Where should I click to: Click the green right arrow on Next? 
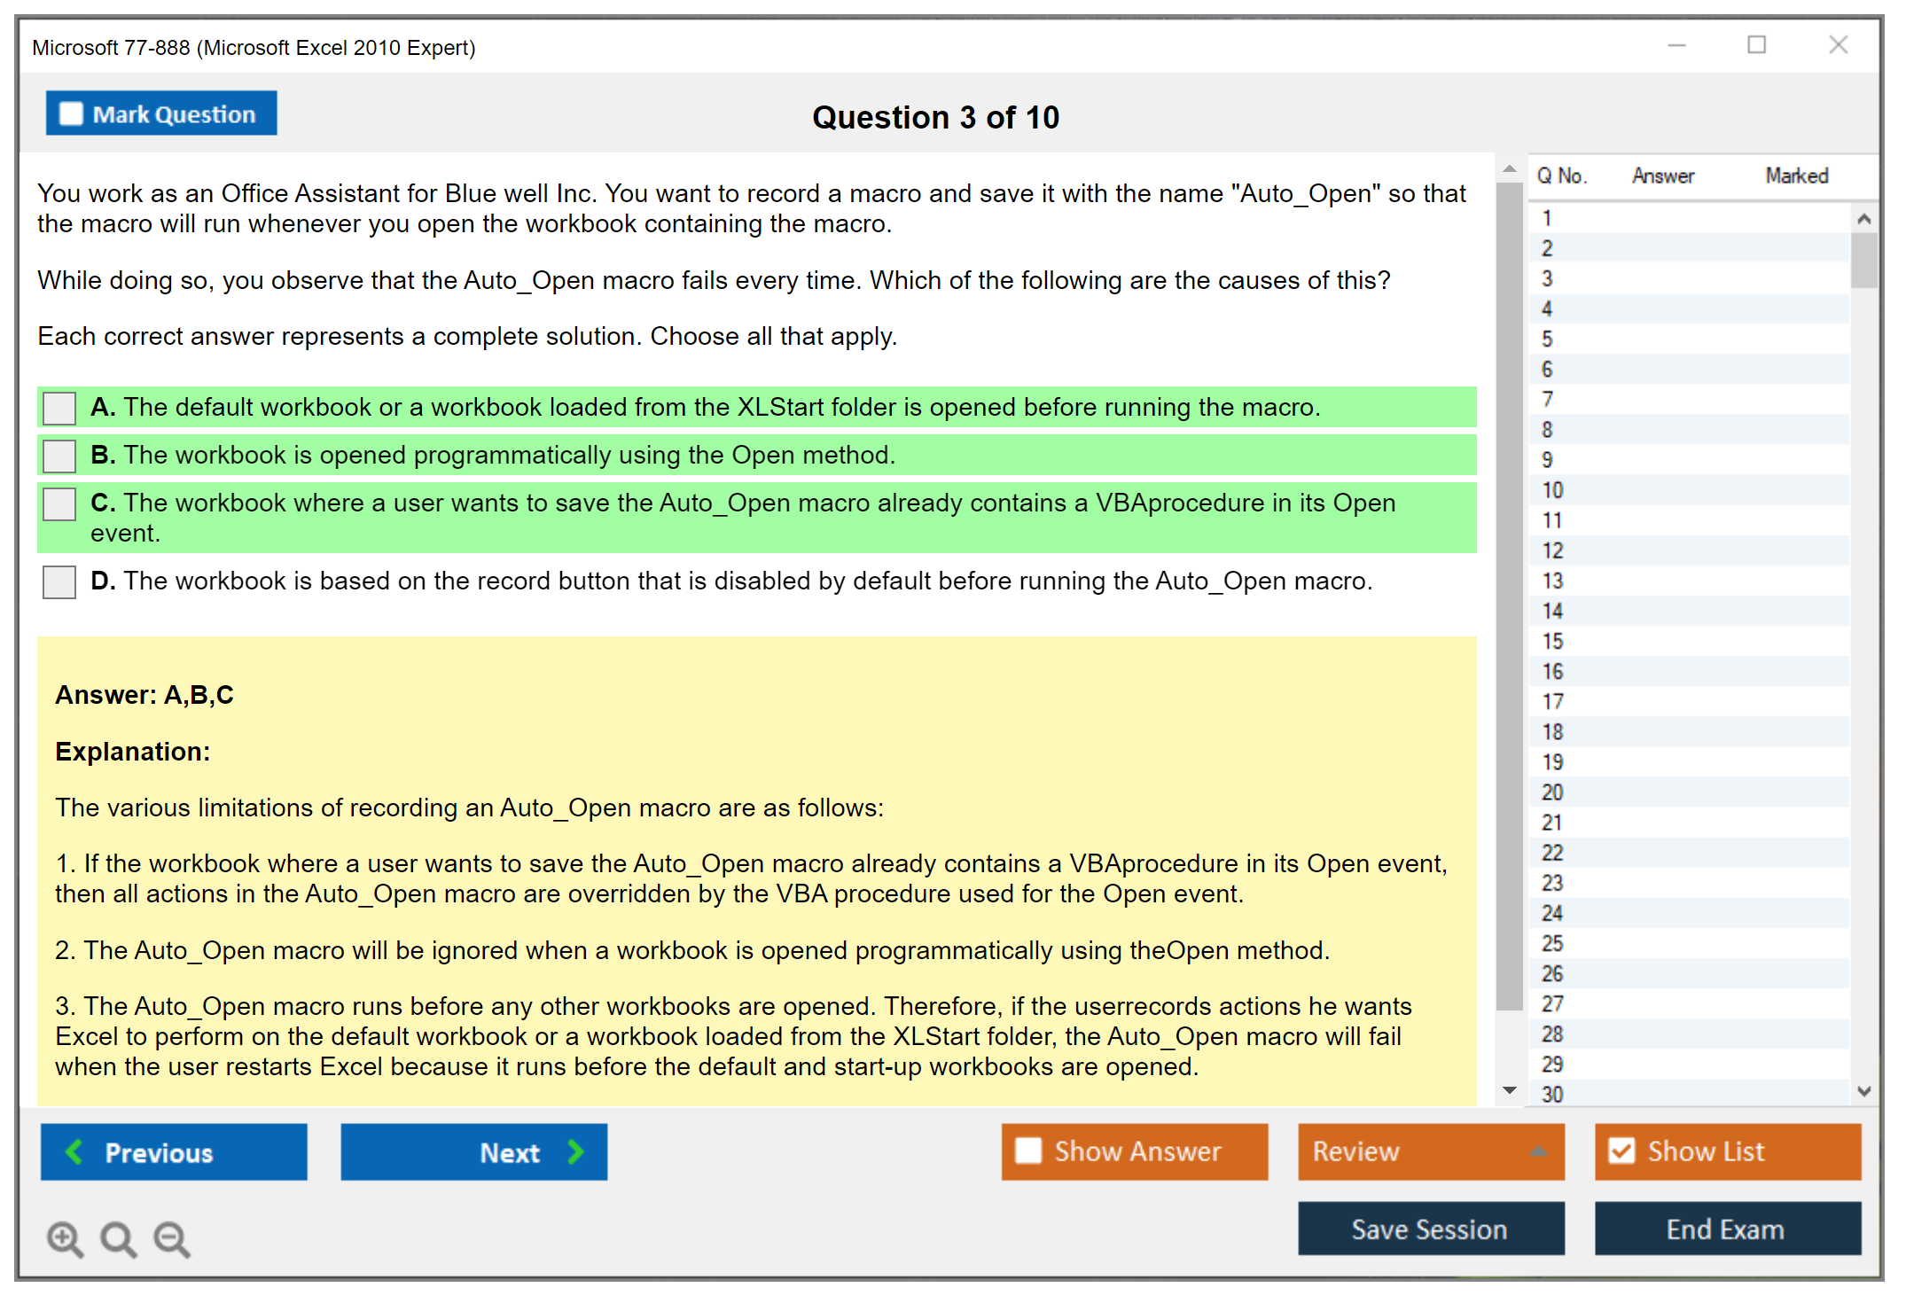pyautogui.click(x=575, y=1151)
